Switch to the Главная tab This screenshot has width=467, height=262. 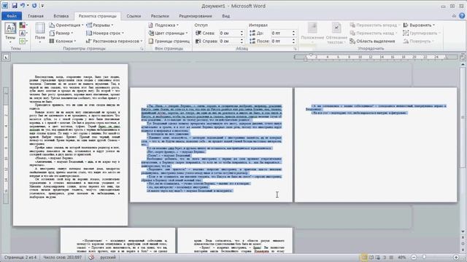[x=36, y=16]
